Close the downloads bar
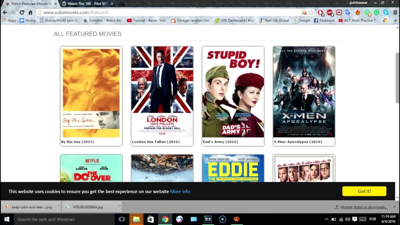Image resolution: width=400 pixels, height=225 pixels. point(394,207)
